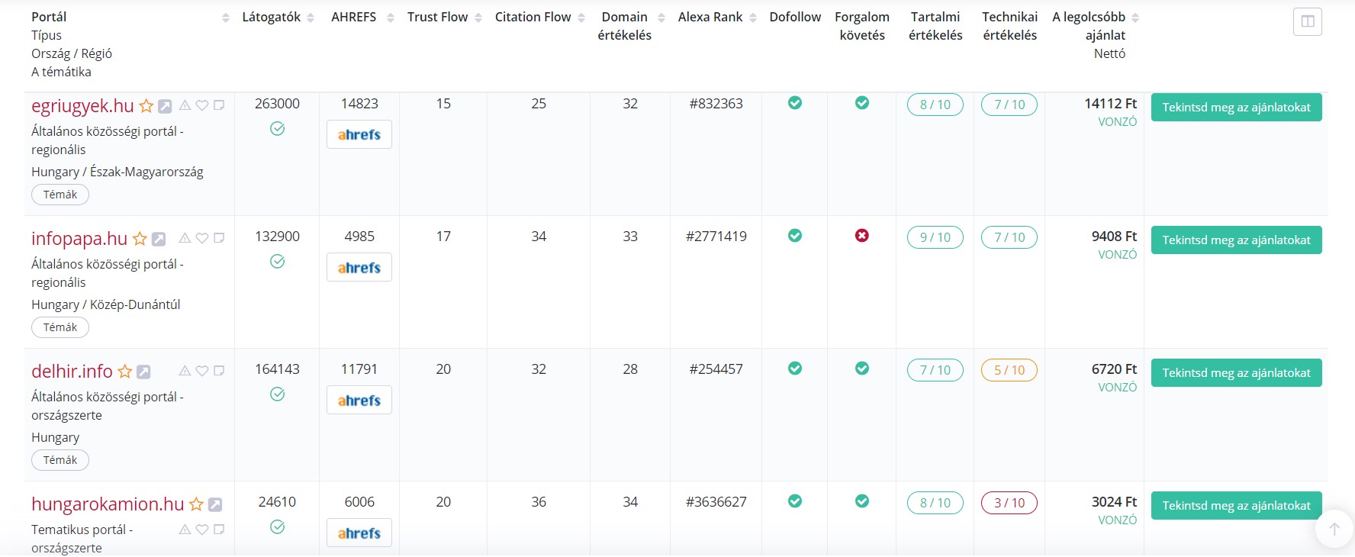This screenshot has width=1355, height=557.
Task: Click verified visitors checkmark for delhir.info
Action: click(x=278, y=394)
